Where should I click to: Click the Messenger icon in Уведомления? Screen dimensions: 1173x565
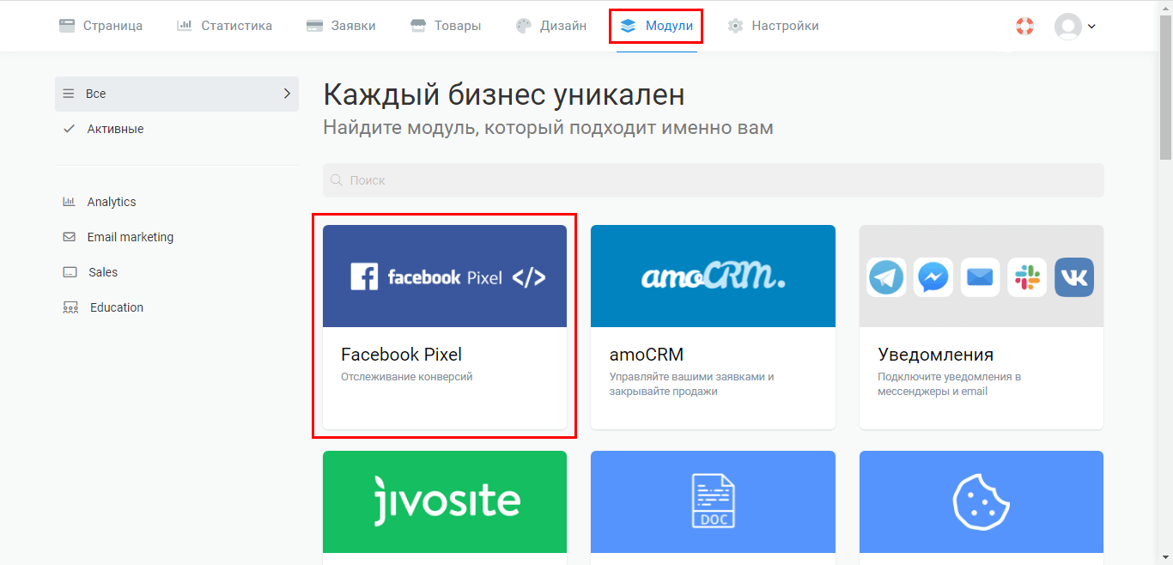(933, 277)
